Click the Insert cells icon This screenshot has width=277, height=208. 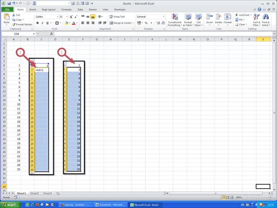(210, 18)
